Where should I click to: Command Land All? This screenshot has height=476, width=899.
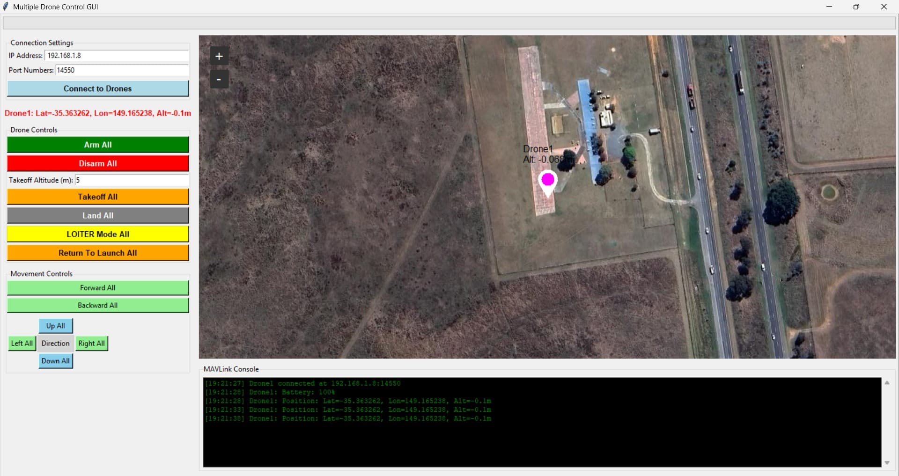click(97, 215)
